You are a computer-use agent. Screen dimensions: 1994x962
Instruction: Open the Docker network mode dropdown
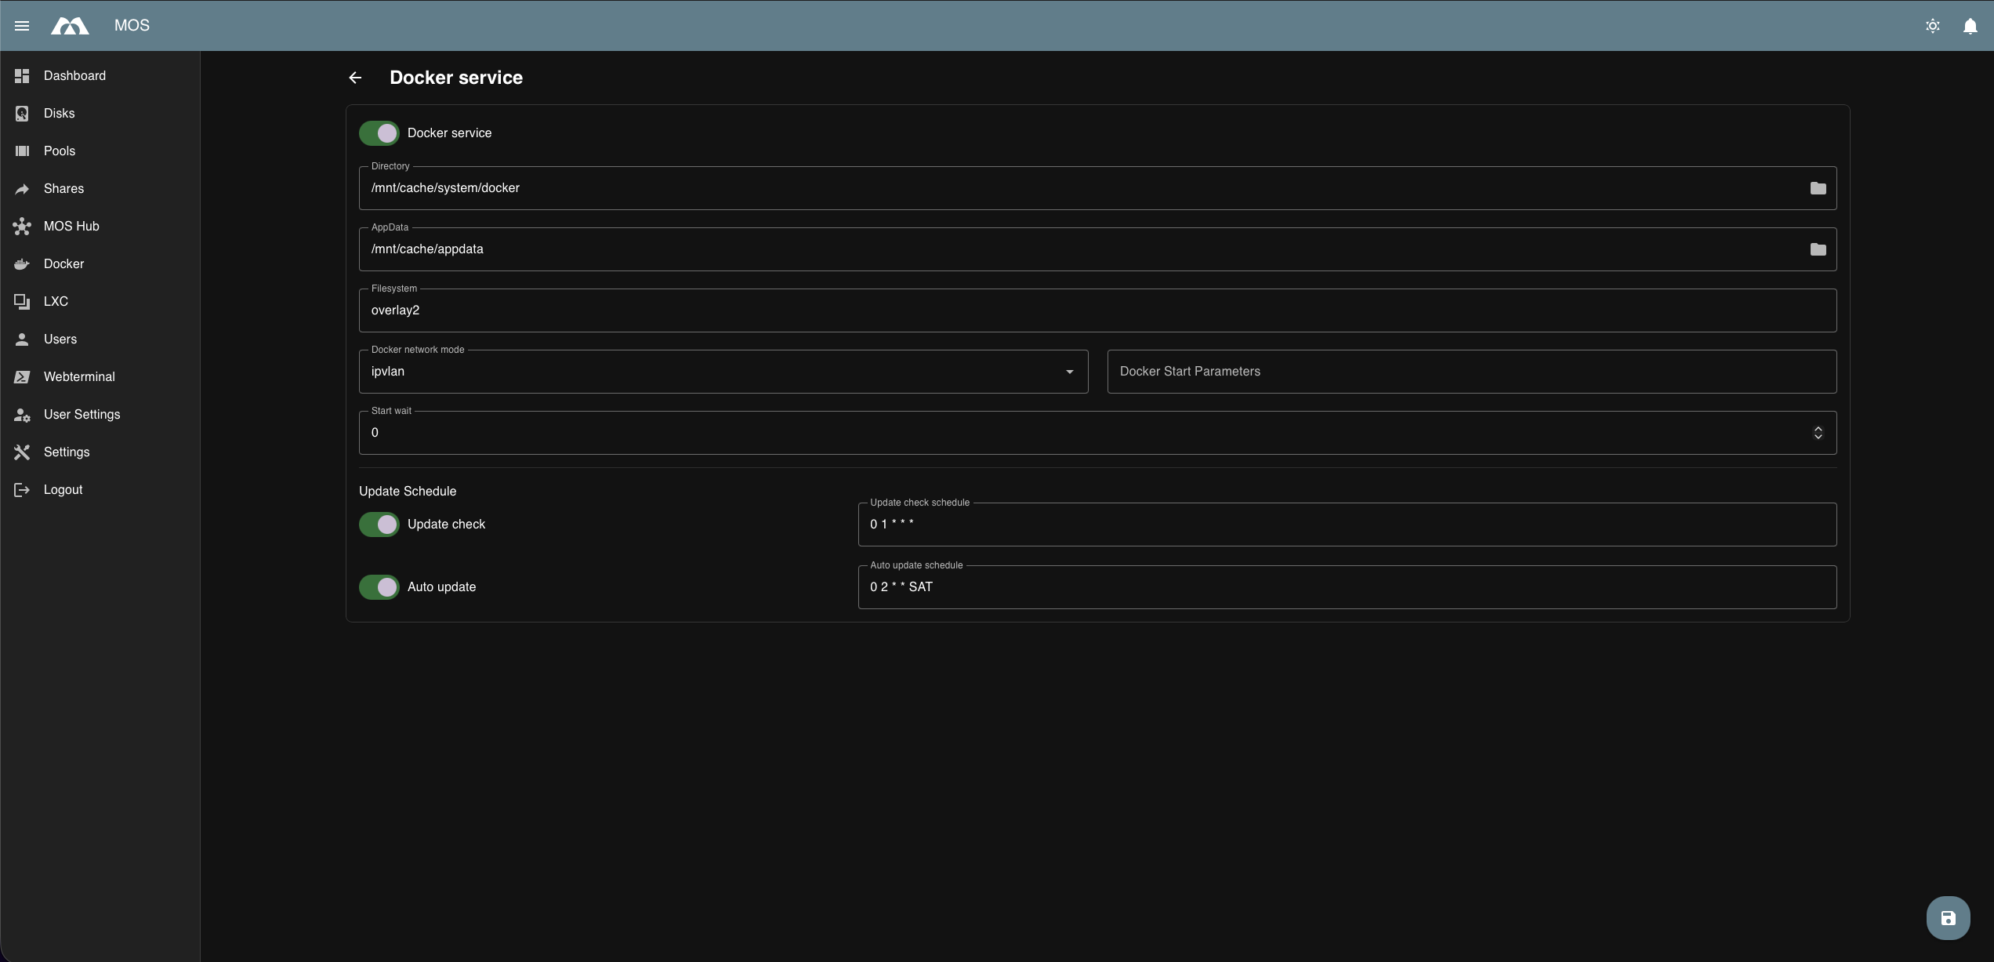[1069, 372]
